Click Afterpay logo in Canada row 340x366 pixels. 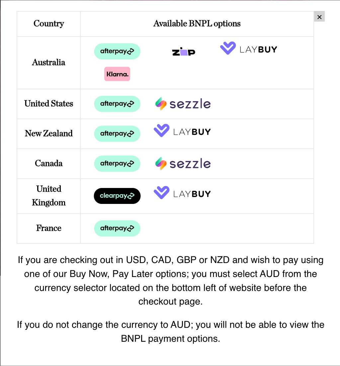(x=117, y=163)
